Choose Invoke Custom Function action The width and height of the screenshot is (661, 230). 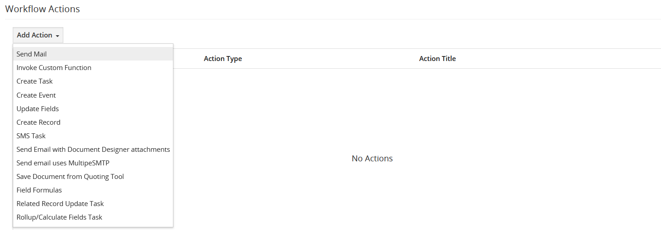93,67
